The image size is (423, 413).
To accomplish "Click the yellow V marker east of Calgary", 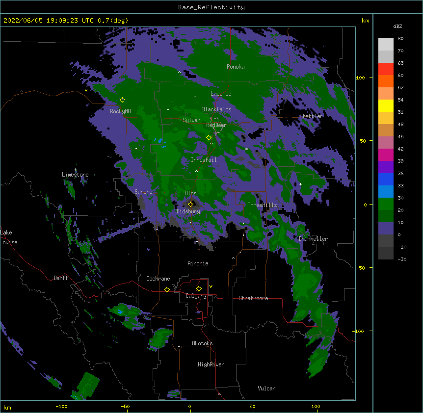I will (x=211, y=286).
